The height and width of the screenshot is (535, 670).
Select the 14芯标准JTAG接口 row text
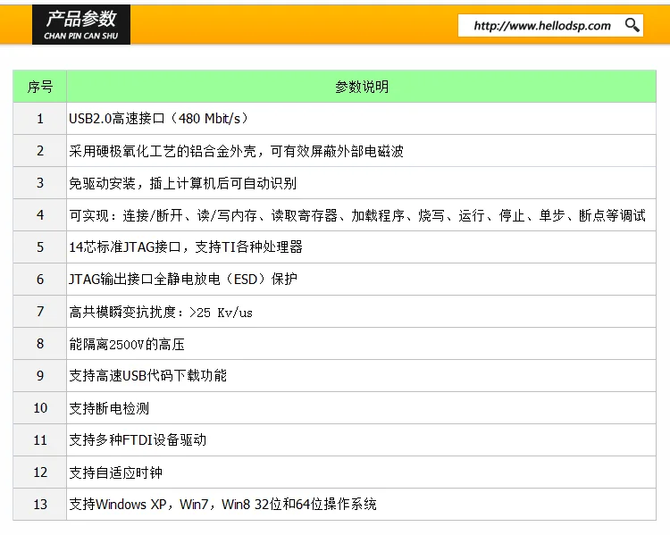(186, 247)
